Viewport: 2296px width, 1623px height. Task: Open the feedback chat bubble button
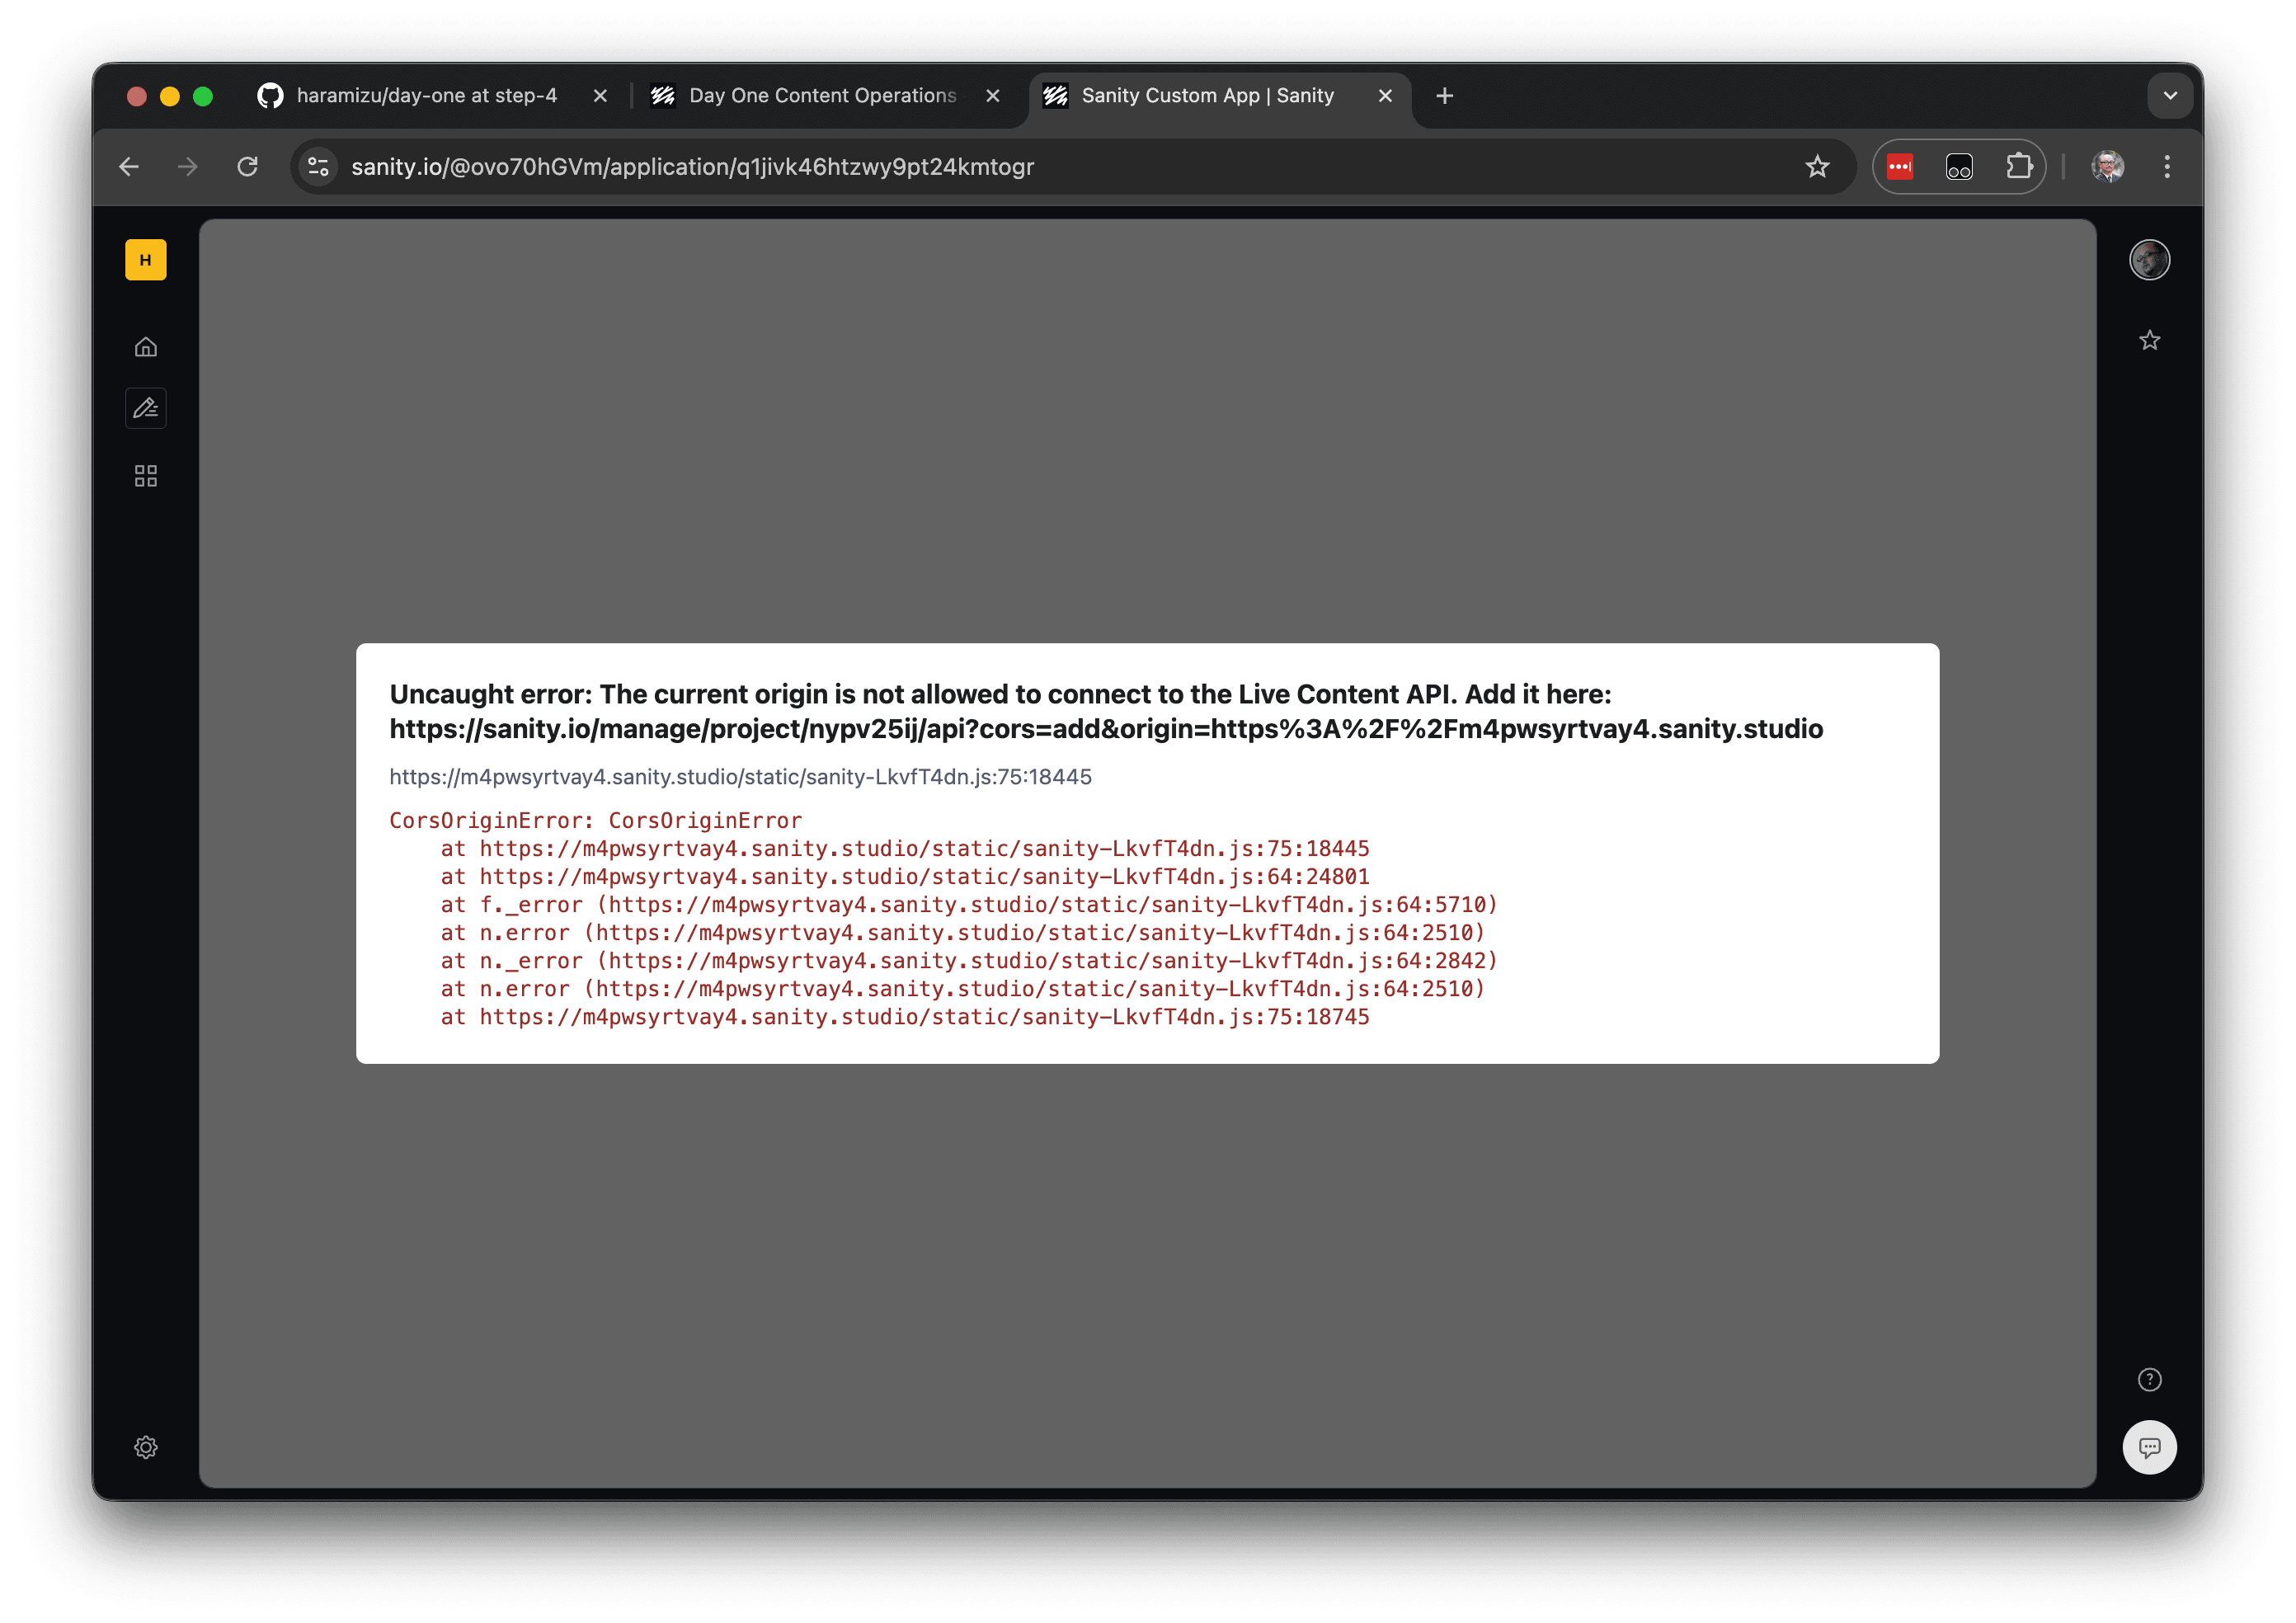[x=2149, y=1447]
